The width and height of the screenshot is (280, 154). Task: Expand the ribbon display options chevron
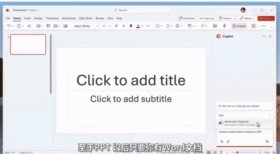[x=272, y=27]
